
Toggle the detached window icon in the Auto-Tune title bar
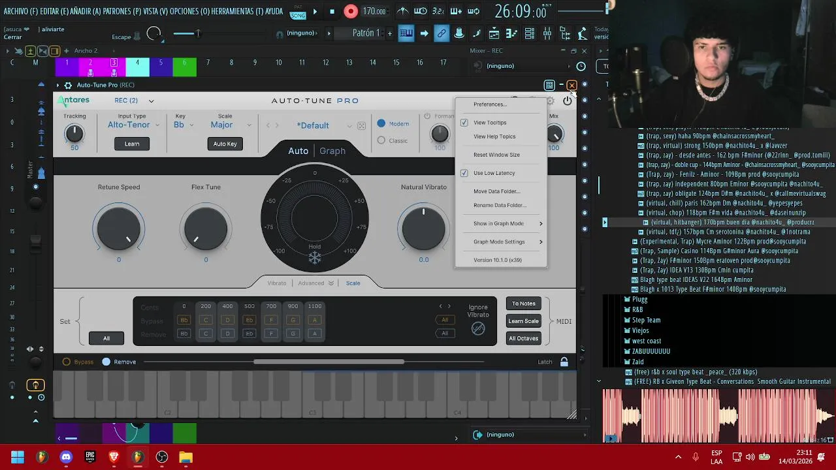(x=549, y=85)
